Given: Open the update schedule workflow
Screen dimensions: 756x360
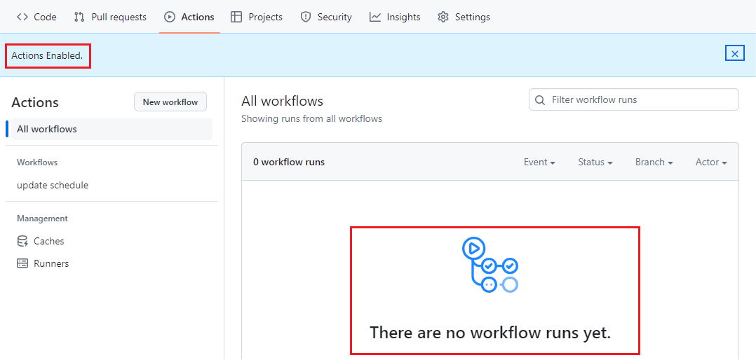Looking at the screenshot, I should click(x=53, y=185).
